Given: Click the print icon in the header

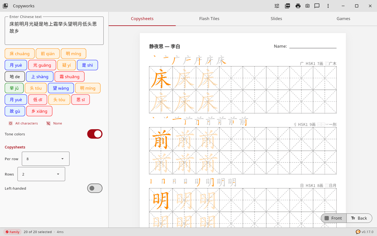Looking at the screenshot, I should pos(298,6).
